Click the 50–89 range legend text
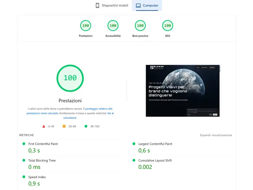The height and width of the screenshot is (190, 253). tap(72, 126)
